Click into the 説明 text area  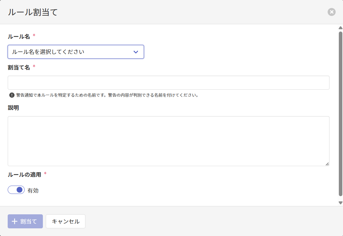(168, 141)
